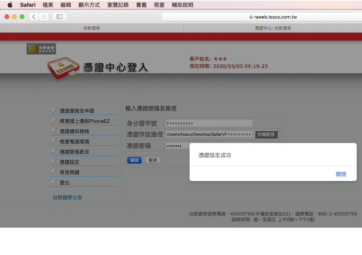Switch to the 憑證中心::台新證券 tab
362x255 pixels.
273,28
